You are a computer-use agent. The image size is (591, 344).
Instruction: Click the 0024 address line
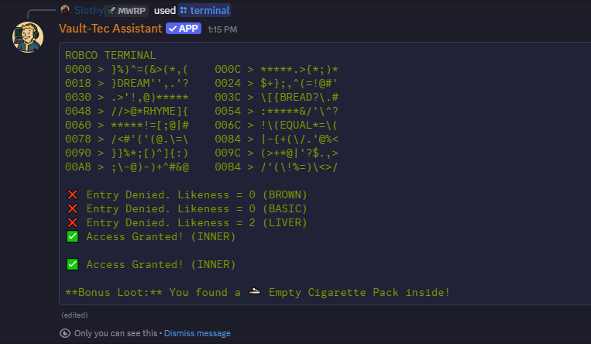(x=277, y=84)
